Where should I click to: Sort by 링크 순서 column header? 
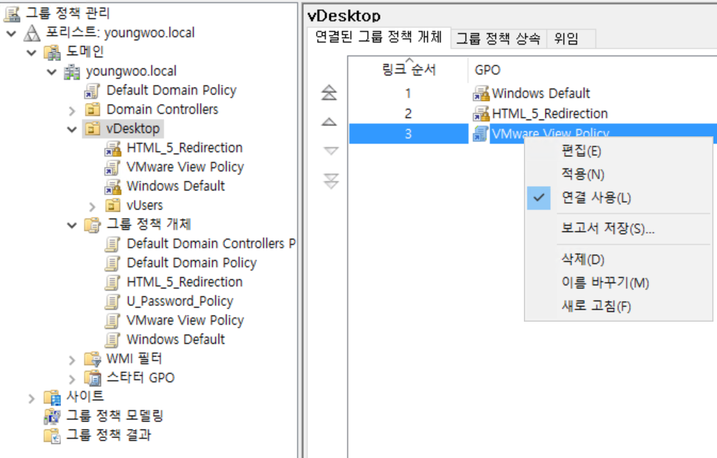coord(409,70)
